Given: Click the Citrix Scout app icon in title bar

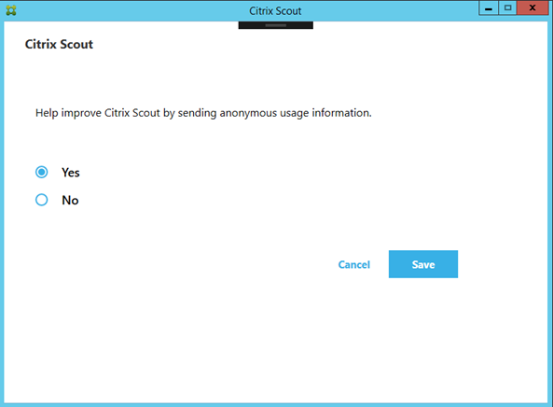Looking at the screenshot, I should [11, 10].
